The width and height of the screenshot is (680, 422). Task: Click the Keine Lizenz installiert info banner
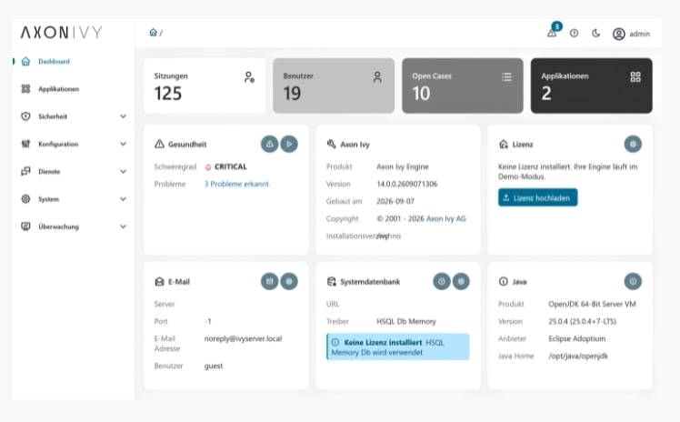click(397, 347)
